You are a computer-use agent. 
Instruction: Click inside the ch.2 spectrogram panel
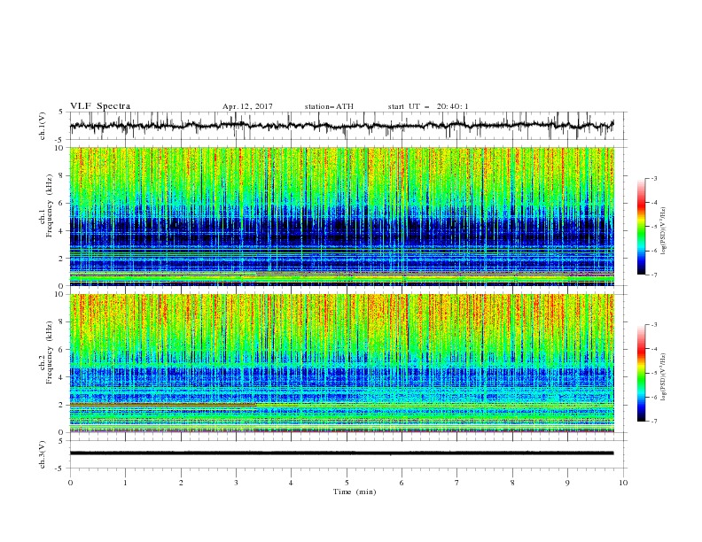coord(342,363)
